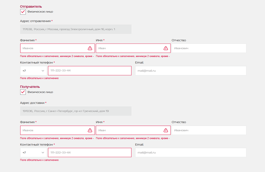Uncheck Физическое лицо under Получатель
Screen dimensions: 265x172
[x=23, y=92]
